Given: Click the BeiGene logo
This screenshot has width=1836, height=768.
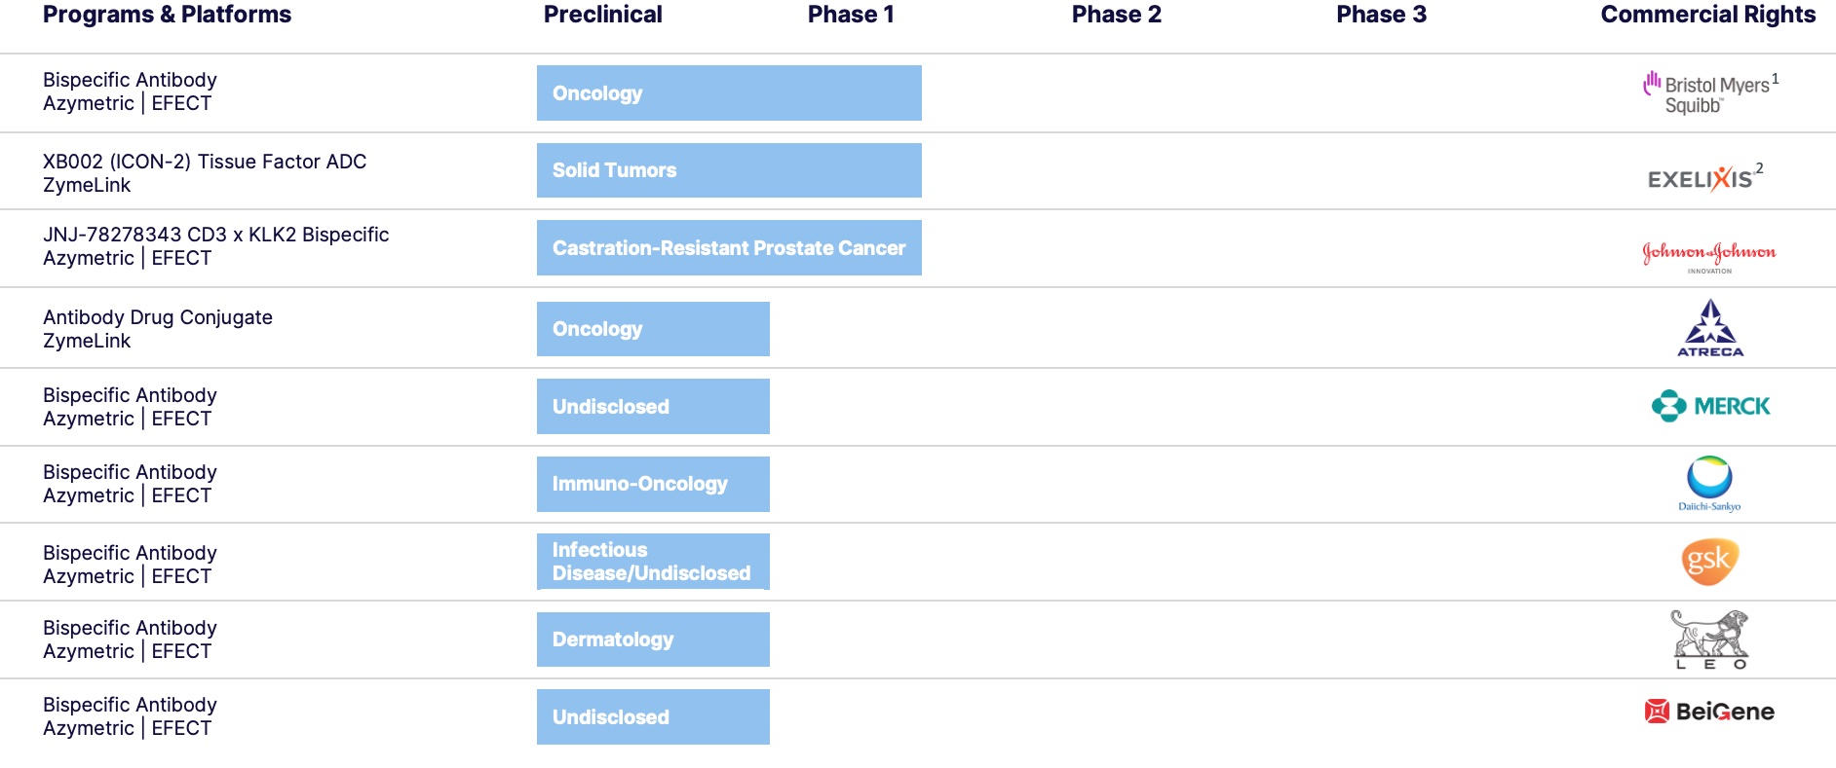Looking at the screenshot, I should (x=1709, y=712).
